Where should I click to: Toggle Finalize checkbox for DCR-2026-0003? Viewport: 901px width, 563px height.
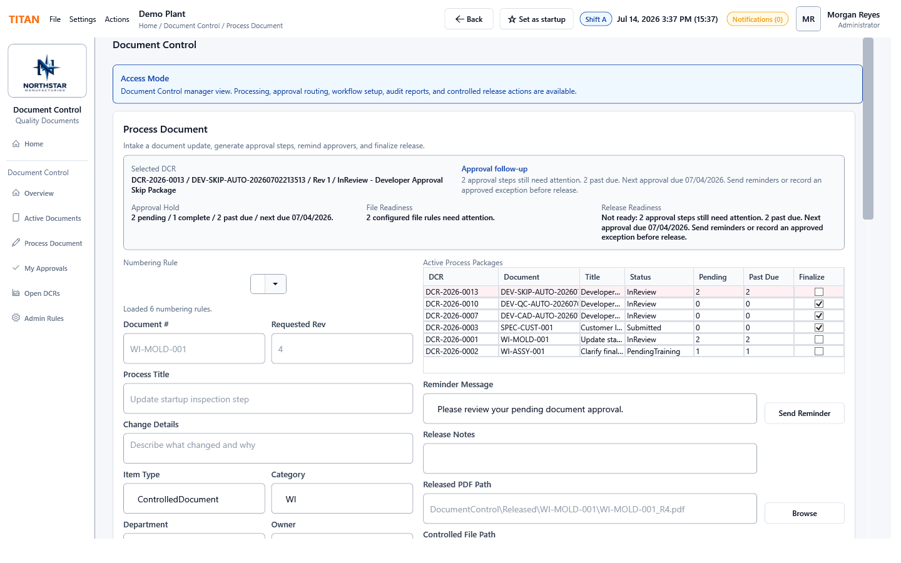click(x=819, y=328)
